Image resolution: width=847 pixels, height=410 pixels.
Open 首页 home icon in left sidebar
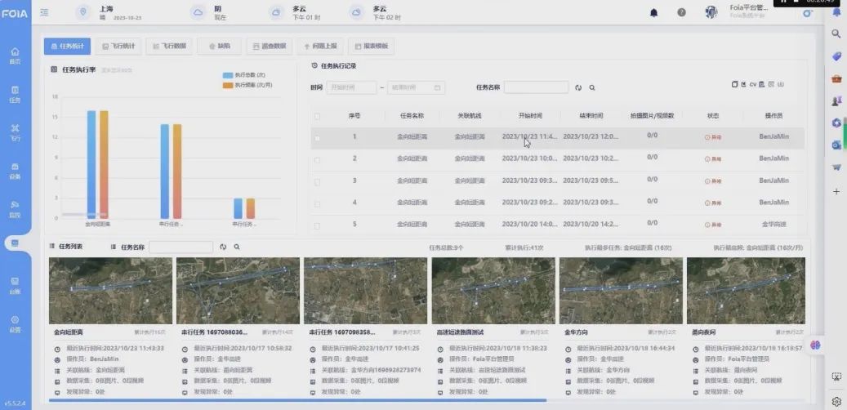point(15,56)
